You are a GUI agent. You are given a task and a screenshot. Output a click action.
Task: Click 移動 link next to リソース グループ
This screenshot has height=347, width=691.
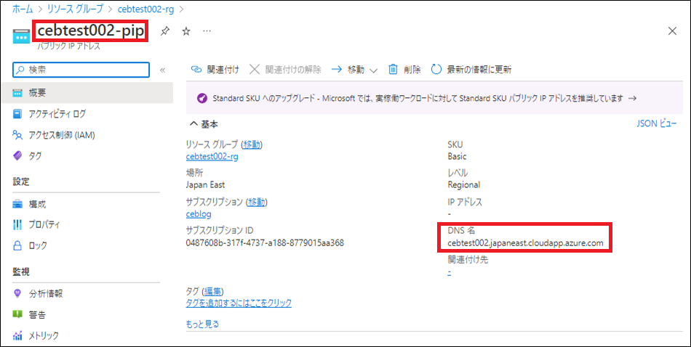click(252, 144)
